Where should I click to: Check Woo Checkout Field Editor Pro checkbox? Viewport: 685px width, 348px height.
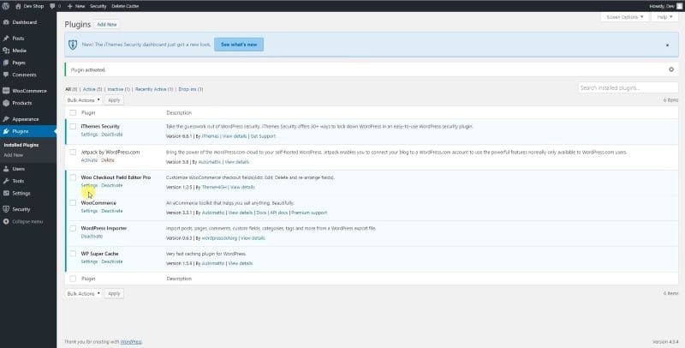pos(73,177)
